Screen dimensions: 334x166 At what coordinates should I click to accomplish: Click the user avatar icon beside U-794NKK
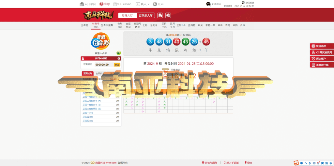pos(83,58)
